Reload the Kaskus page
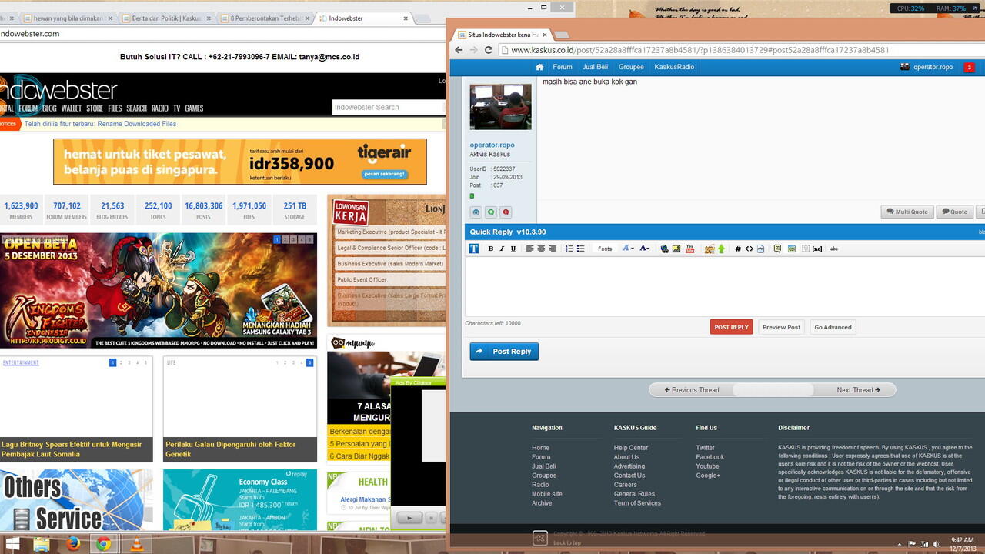The height and width of the screenshot is (554, 985). 488,50
